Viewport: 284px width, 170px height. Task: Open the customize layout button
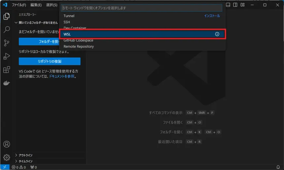(x=243, y=5)
